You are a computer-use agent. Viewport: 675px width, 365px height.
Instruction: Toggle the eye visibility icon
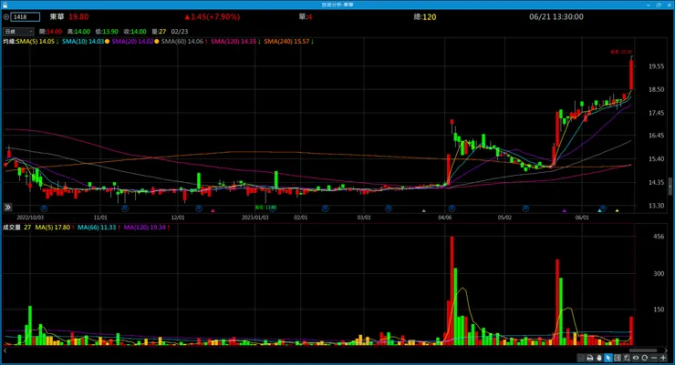(x=636, y=358)
